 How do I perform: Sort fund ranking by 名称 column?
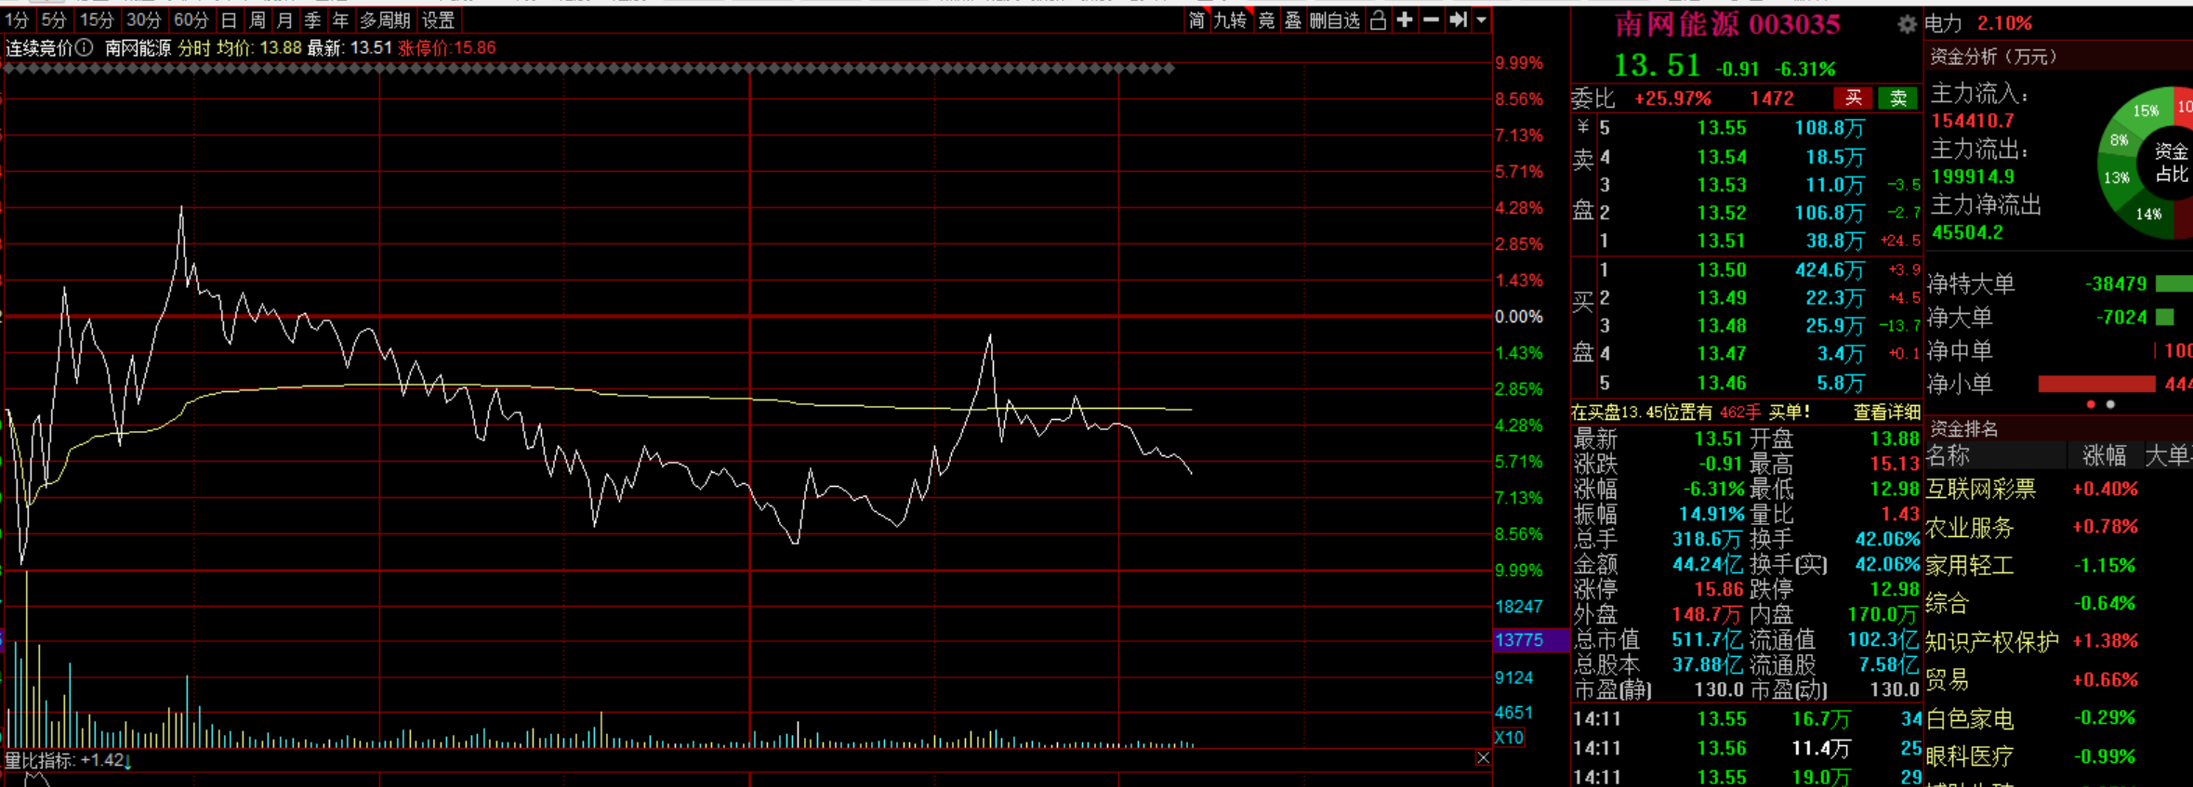pos(1948,455)
